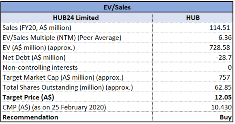Select the bold Target Price (A$) label
Image resolution: width=235 pixels, height=124 pixels.
(28, 97)
